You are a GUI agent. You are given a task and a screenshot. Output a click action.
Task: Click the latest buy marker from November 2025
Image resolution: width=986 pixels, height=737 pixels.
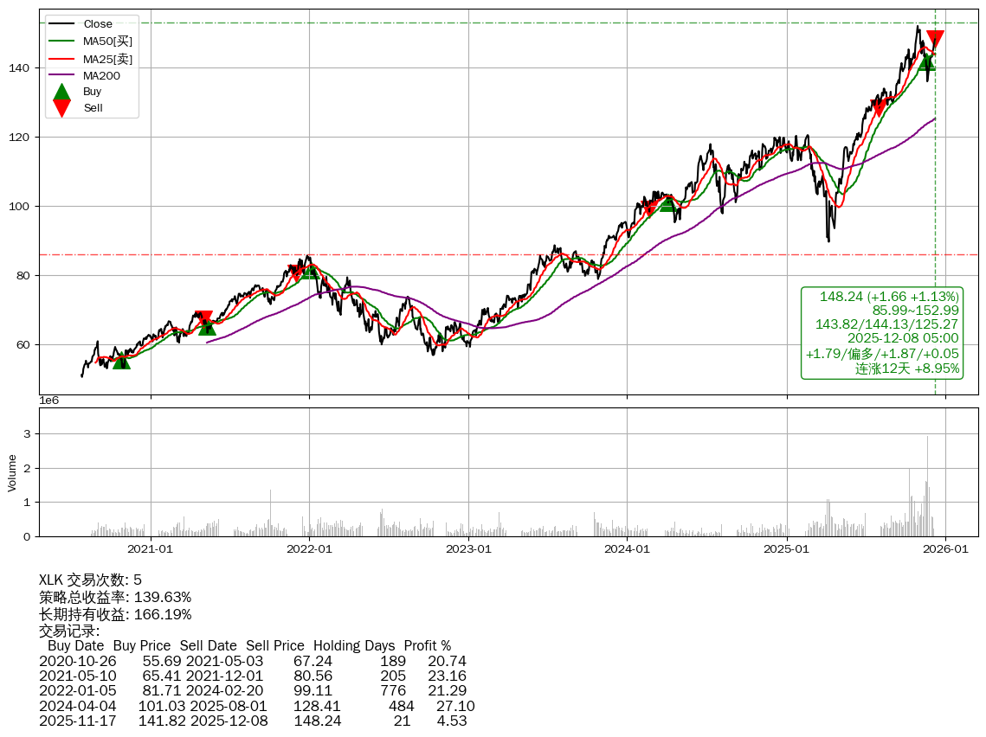point(926,62)
